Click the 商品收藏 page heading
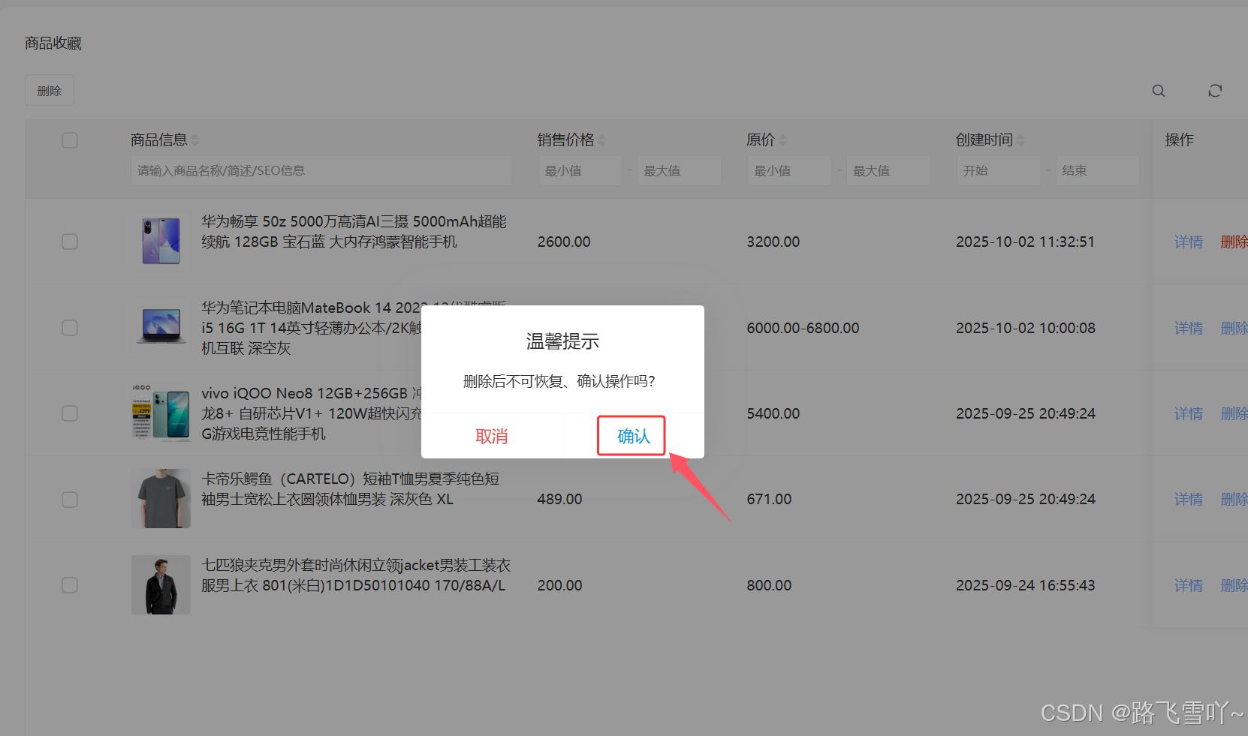Image resolution: width=1248 pixels, height=736 pixels. tap(53, 44)
